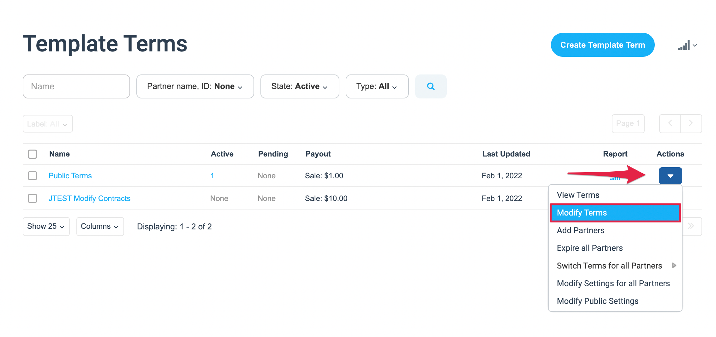The height and width of the screenshot is (337, 716).
Task: Check the Public Terms row checkbox
Action: tap(33, 176)
